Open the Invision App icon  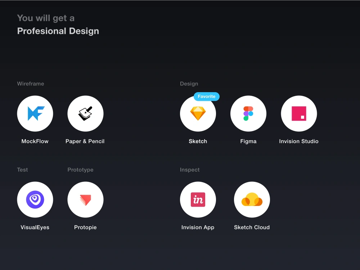pyautogui.click(x=198, y=199)
